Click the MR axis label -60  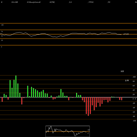click(134, 112)
